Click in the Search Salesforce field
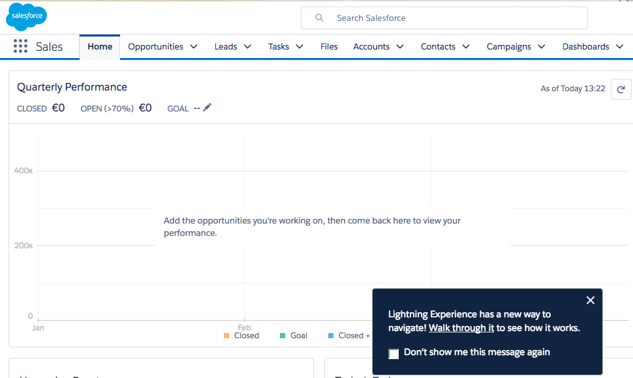The height and width of the screenshot is (378, 633). [457, 18]
